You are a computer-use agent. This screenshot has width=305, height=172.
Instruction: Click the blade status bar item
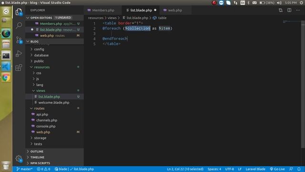tap(61, 169)
